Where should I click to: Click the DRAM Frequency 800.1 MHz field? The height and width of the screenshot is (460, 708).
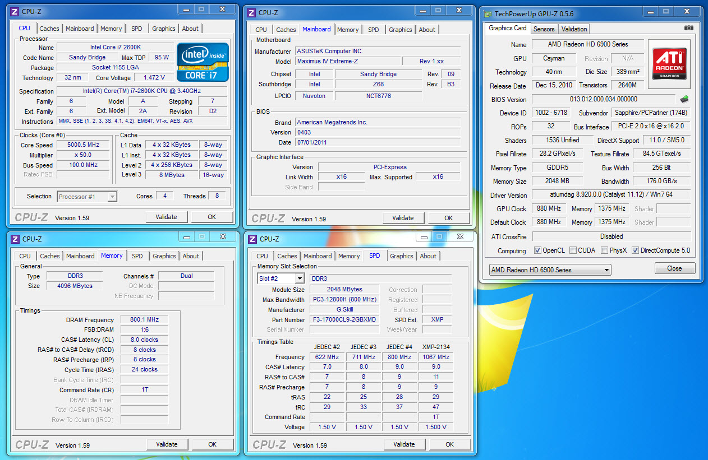[145, 319]
